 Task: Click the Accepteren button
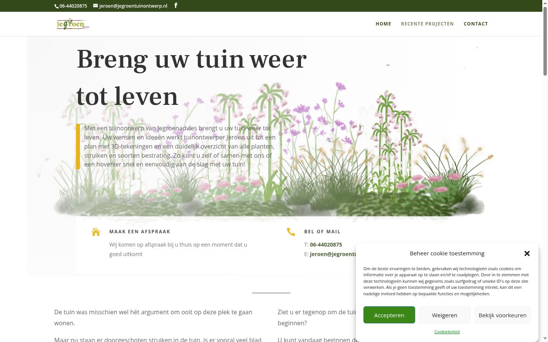(x=389, y=315)
